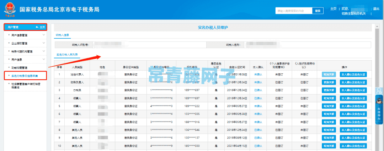Expand the 用户信息 chevron
Image resolution: width=384 pixels, height=151 pixels.
[x=44, y=59]
